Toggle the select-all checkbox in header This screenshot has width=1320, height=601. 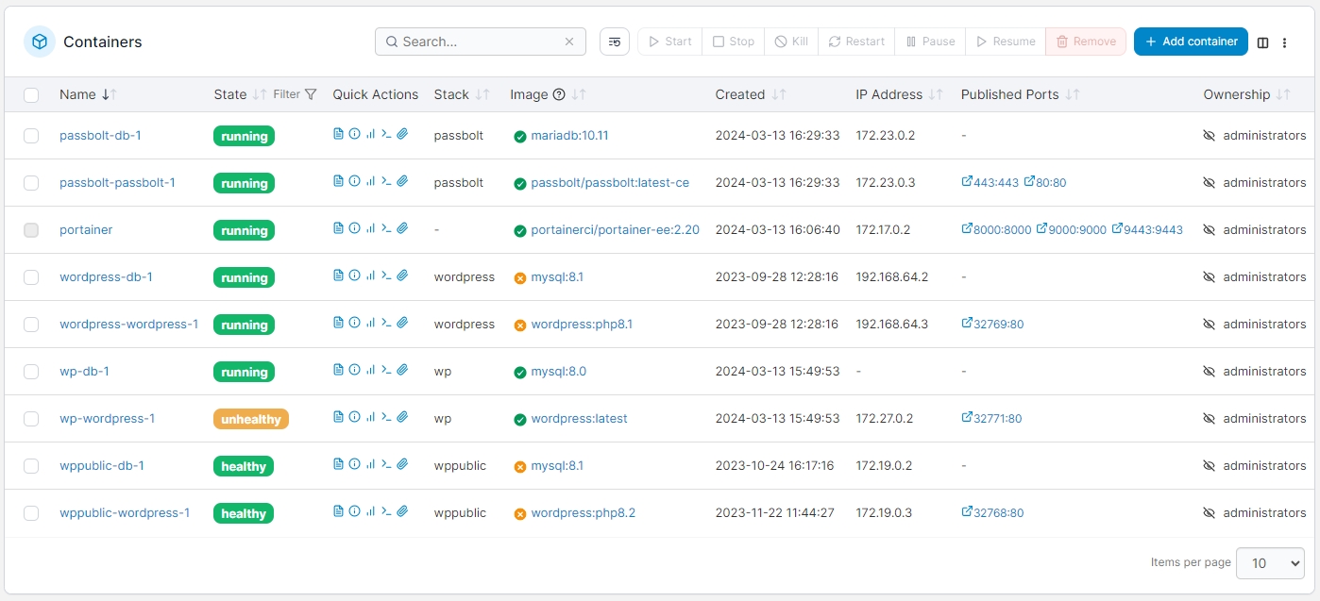click(x=31, y=94)
